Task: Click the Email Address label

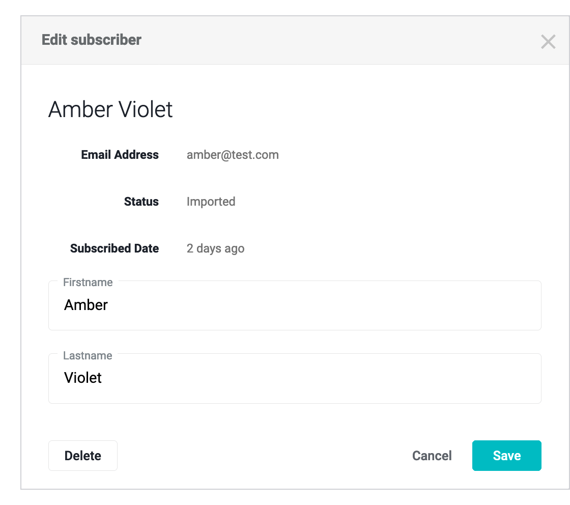Action: pos(120,155)
